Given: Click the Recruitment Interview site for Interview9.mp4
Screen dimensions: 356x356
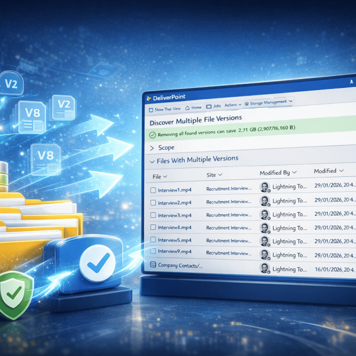Looking at the screenshot, I should point(229,253).
